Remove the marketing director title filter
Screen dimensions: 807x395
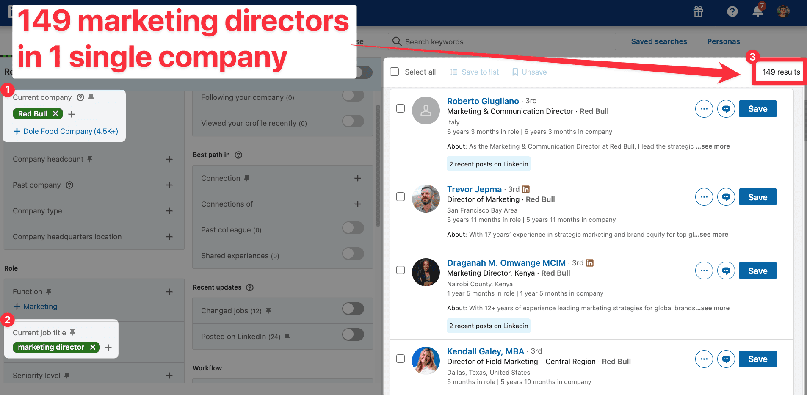pos(93,347)
